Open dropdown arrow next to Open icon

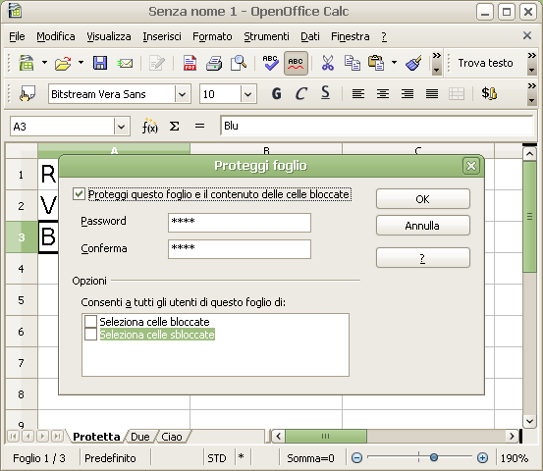pyautogui.click(x=81, y=63)
